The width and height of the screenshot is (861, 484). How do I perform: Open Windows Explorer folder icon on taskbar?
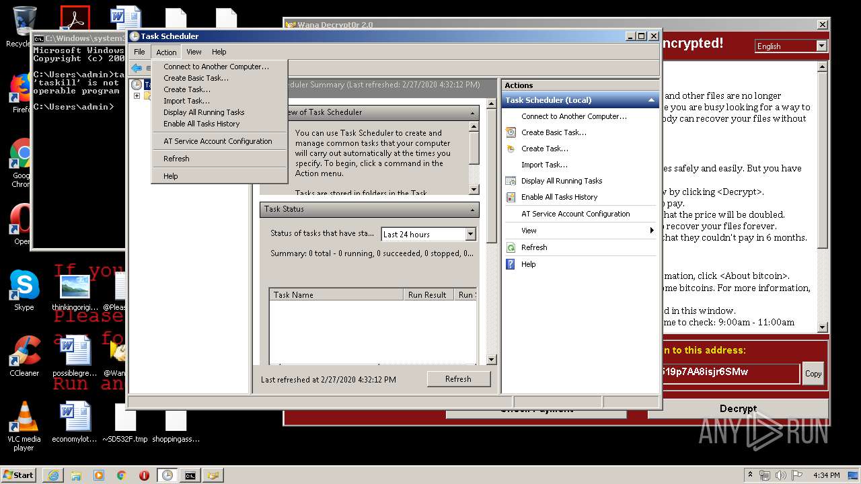coord(76,475)
